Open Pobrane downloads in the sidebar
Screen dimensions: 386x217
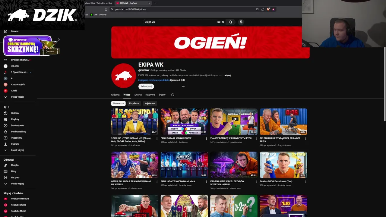pos(15,144)
